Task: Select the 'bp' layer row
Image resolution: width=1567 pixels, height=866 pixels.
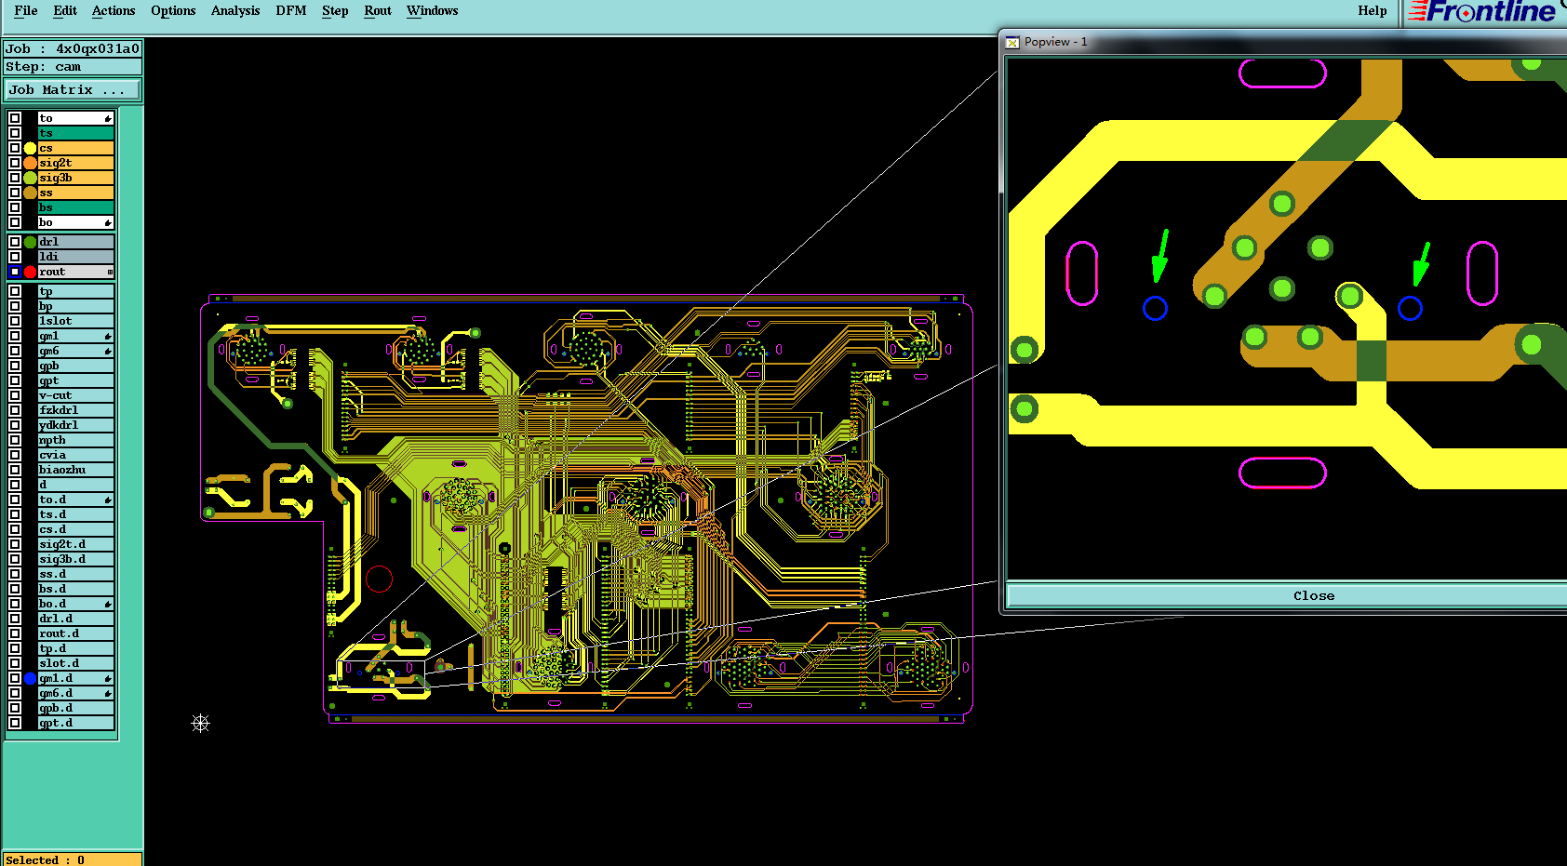Action: [75, 306]
